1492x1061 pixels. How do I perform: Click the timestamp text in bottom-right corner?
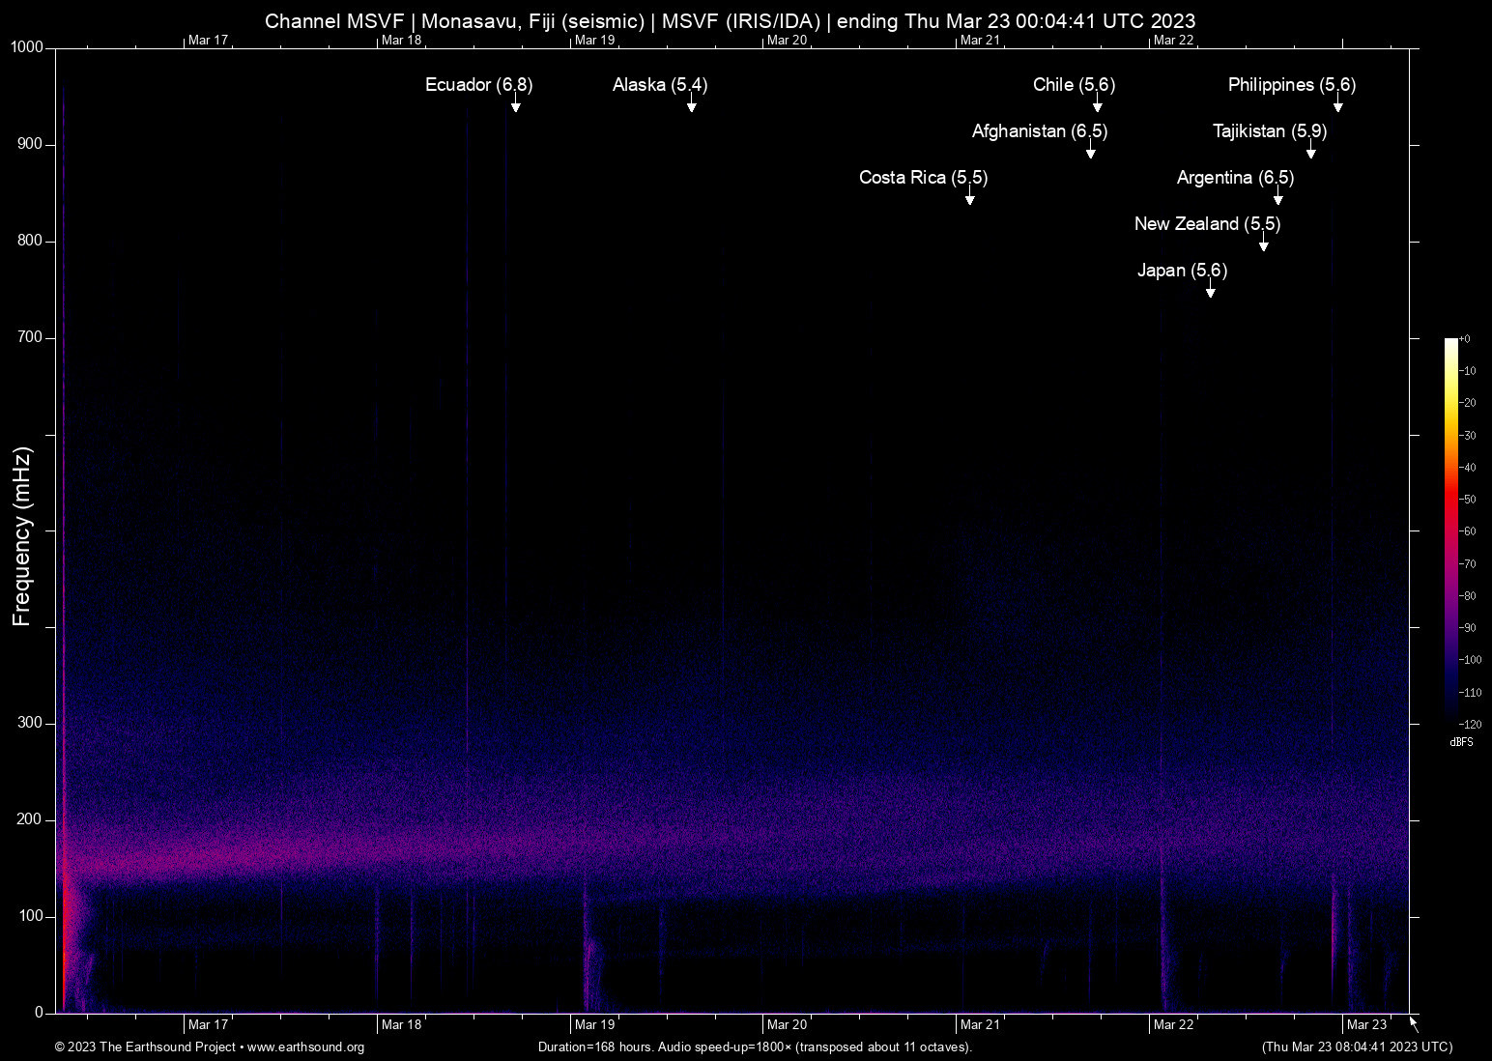(x=1357, y=1047)
